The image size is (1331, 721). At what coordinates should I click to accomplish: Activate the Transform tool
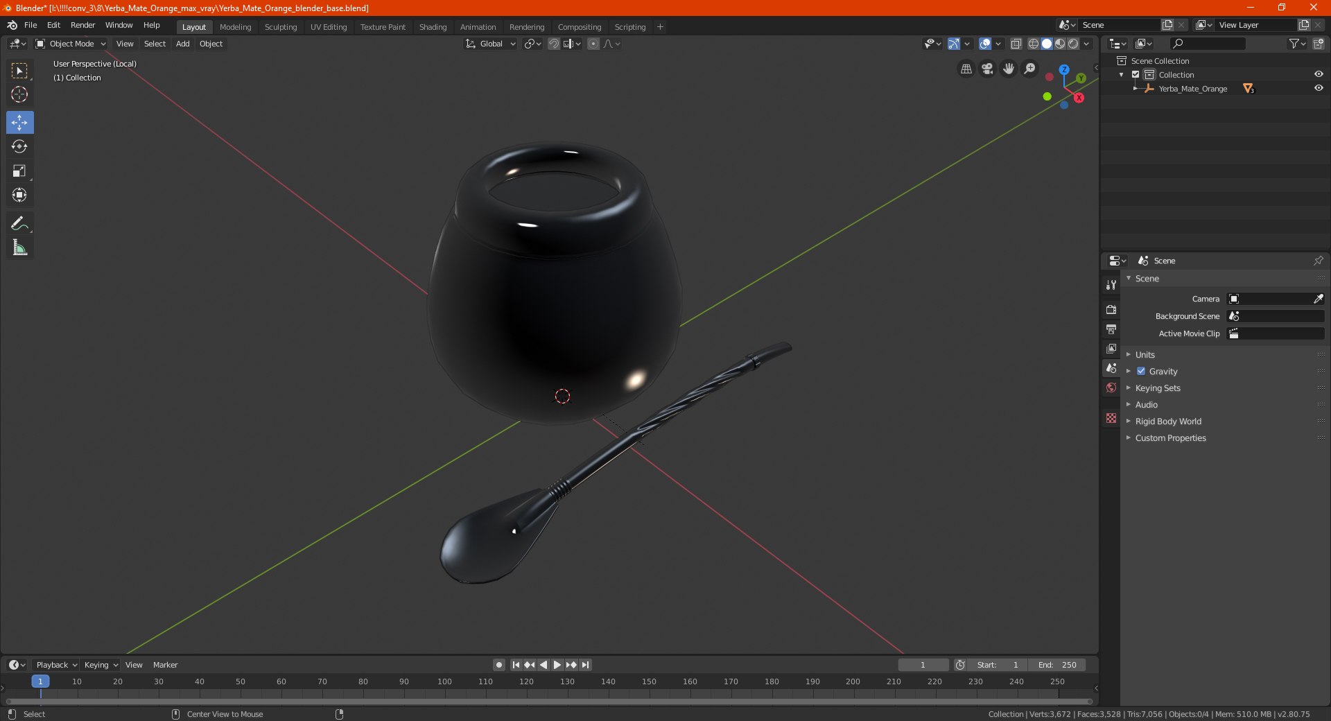(x=19, y=195)
